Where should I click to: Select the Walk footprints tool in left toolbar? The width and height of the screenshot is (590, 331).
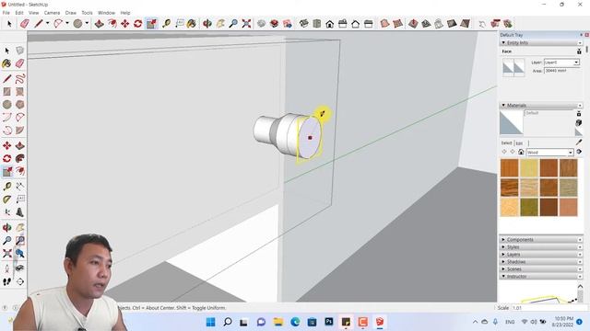pos(6,281)
